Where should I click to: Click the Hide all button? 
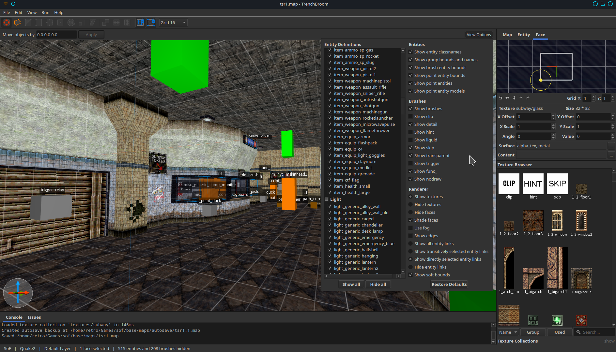(x=378, y=284)
